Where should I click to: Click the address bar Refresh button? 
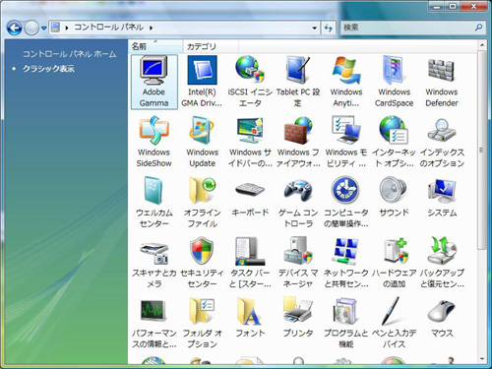pyautogui.click(x=329, y=28)
